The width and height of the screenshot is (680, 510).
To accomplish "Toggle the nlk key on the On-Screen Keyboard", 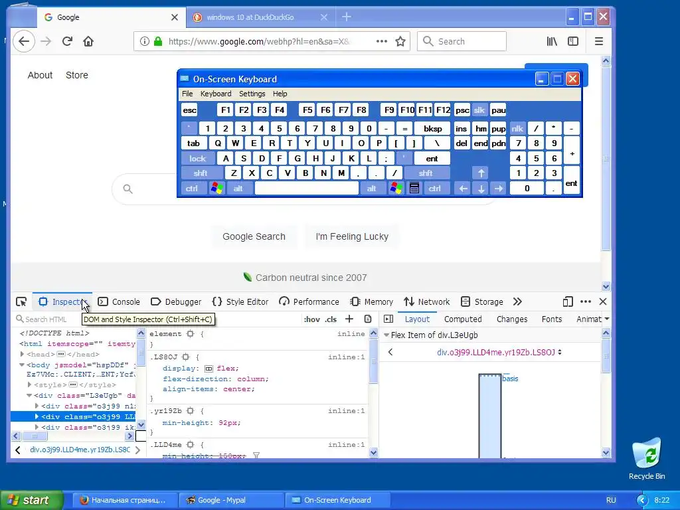I will tap(517, 128).
